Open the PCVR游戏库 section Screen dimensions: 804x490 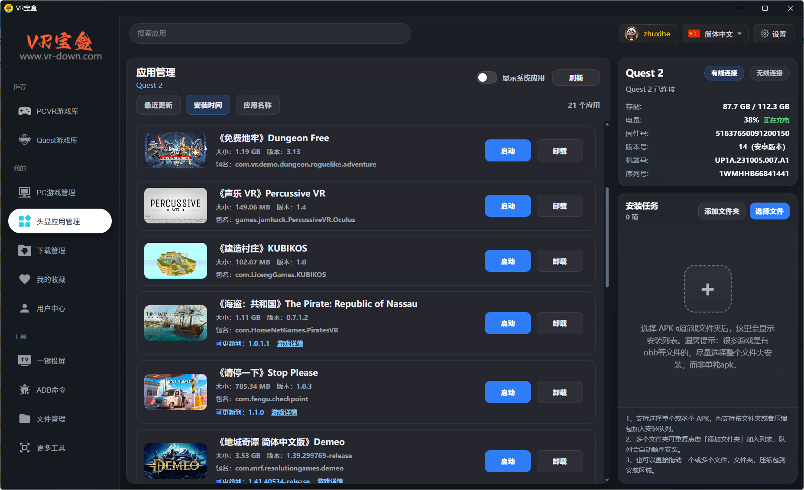tap(57, 111)
